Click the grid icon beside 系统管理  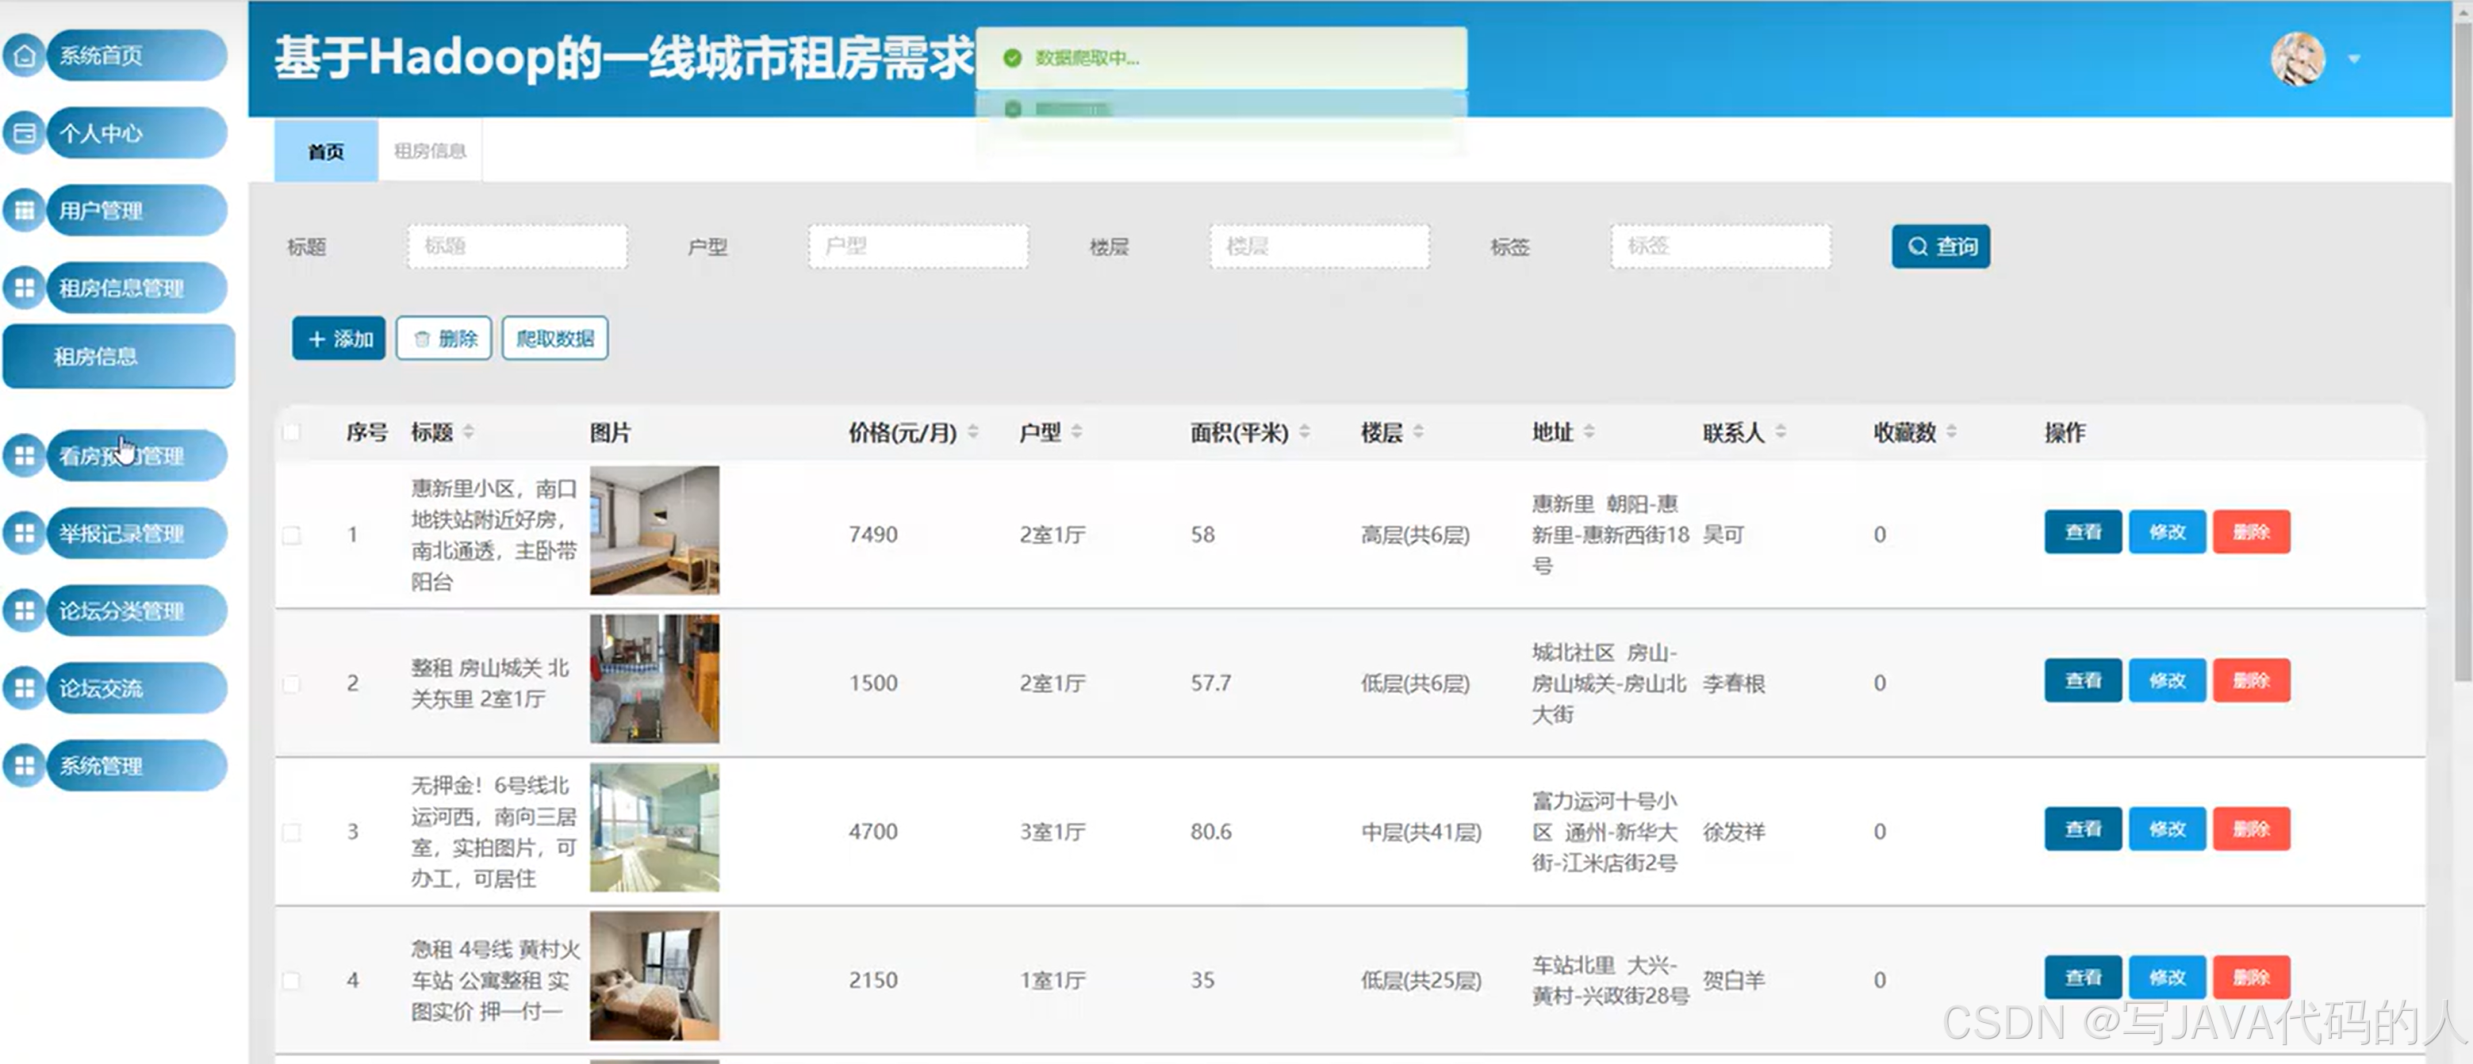click(x=24, y=766)
